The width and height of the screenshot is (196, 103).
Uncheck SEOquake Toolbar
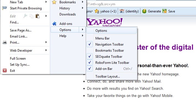pos(112,57)
